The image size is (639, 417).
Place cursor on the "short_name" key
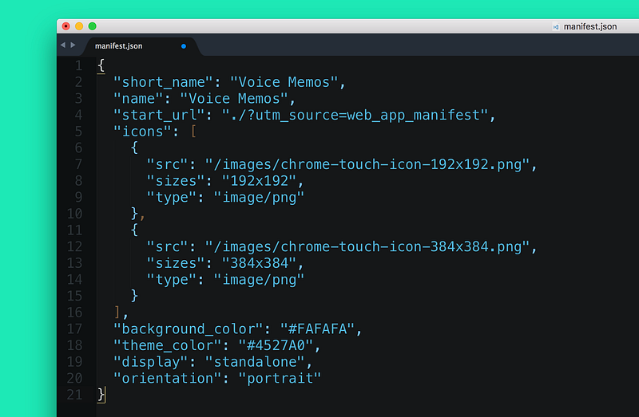pos(163,82)
